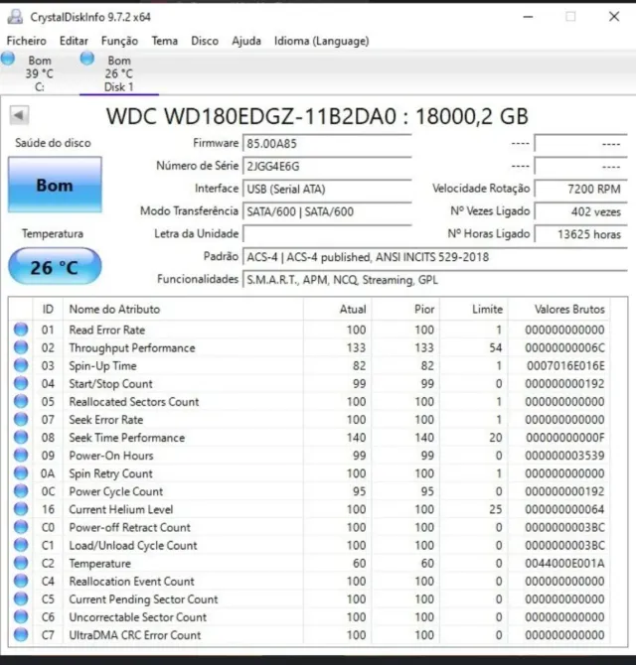
Task: Click the 402 vezes power-on count field
Action: click(580, 211)
